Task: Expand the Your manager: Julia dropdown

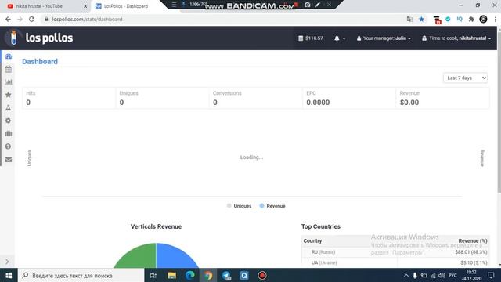Action: (384, 38)
